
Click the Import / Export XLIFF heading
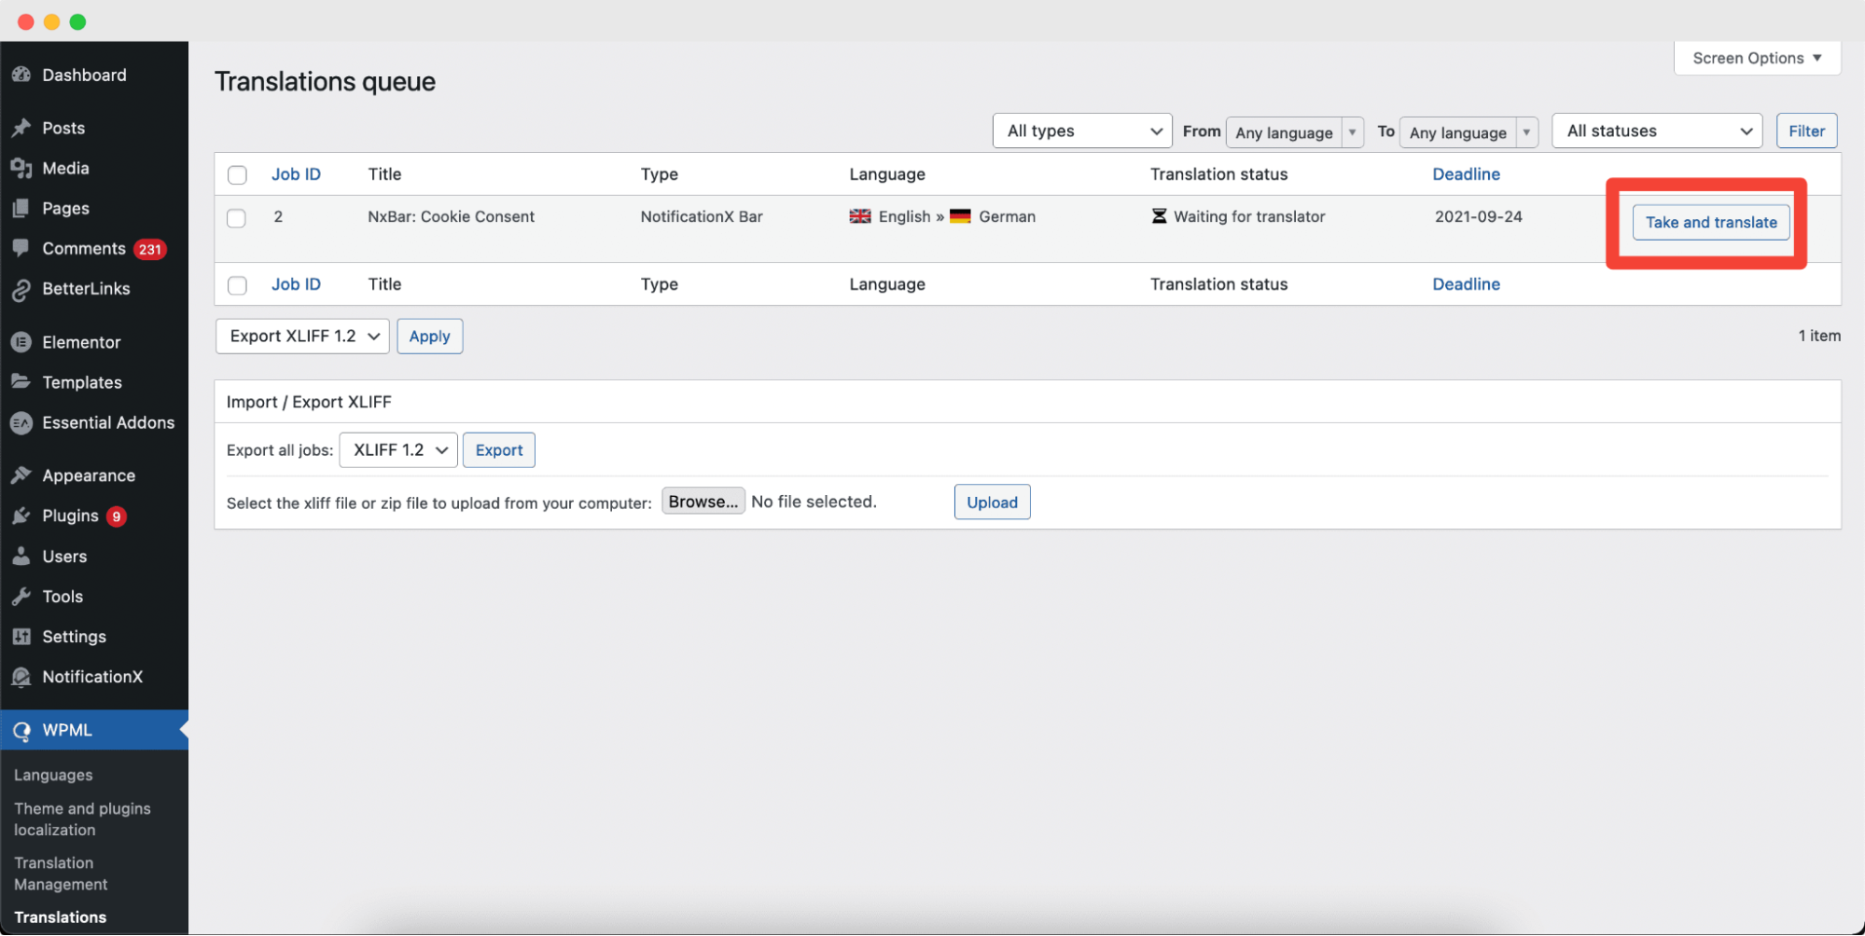pyautogui.click(x=309, y=402)
